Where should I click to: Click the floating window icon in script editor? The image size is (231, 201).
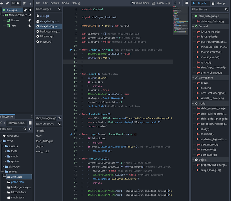[x=186, y=3]
